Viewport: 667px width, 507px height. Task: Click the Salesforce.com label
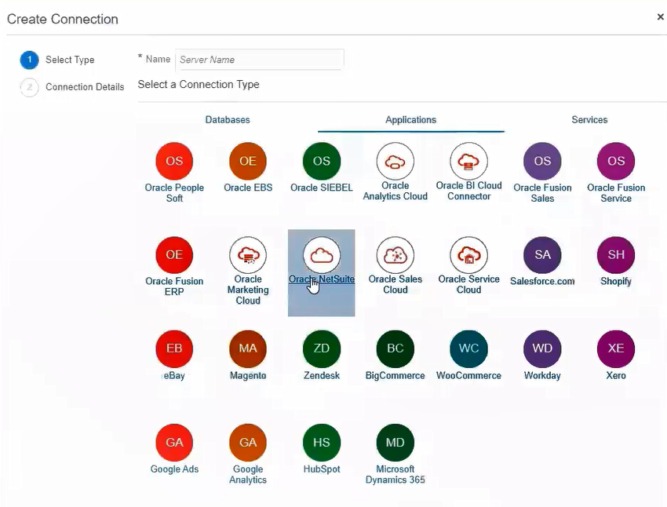542,281
